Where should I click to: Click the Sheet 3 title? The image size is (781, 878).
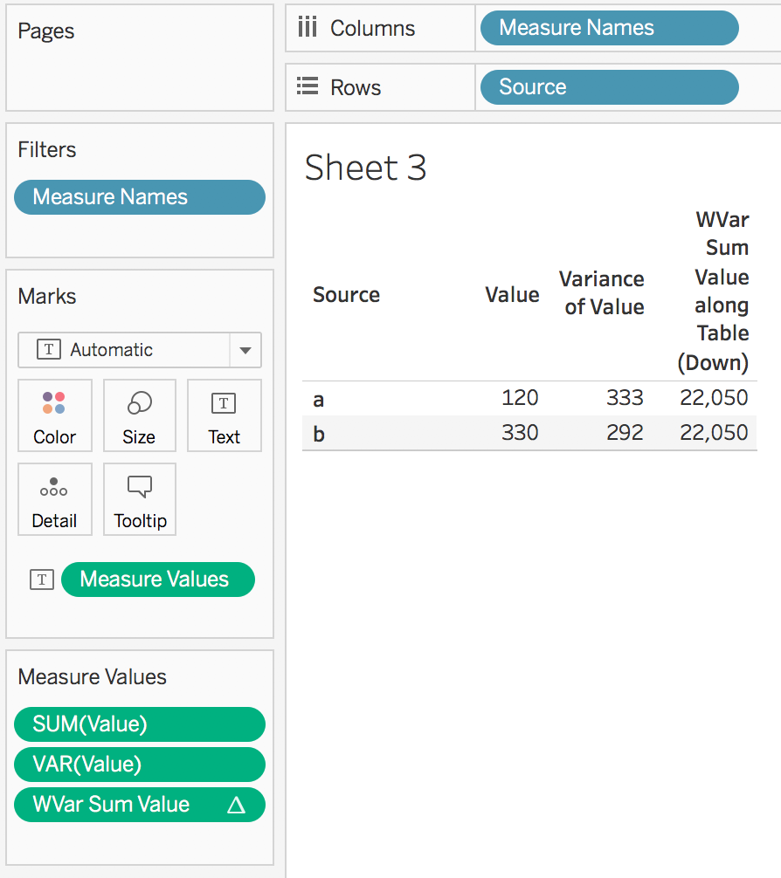coord(365,168)
